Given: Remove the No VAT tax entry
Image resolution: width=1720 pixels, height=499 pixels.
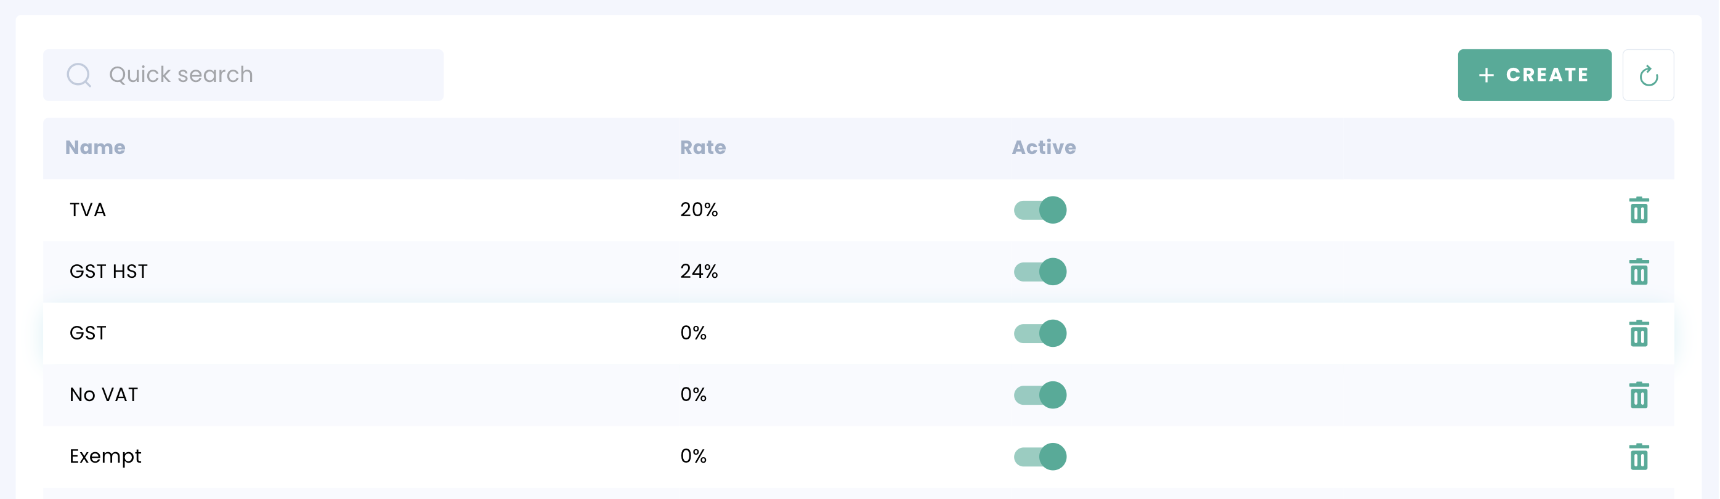Looking at the screenshot, I should click(1638, 395).
